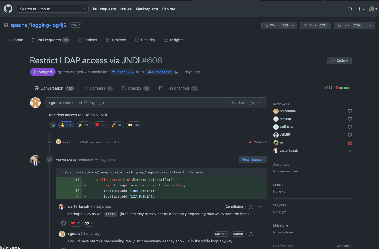The image size is (379, 249).
Task: View UditE5 review comment icon
Action: point(350,135)
